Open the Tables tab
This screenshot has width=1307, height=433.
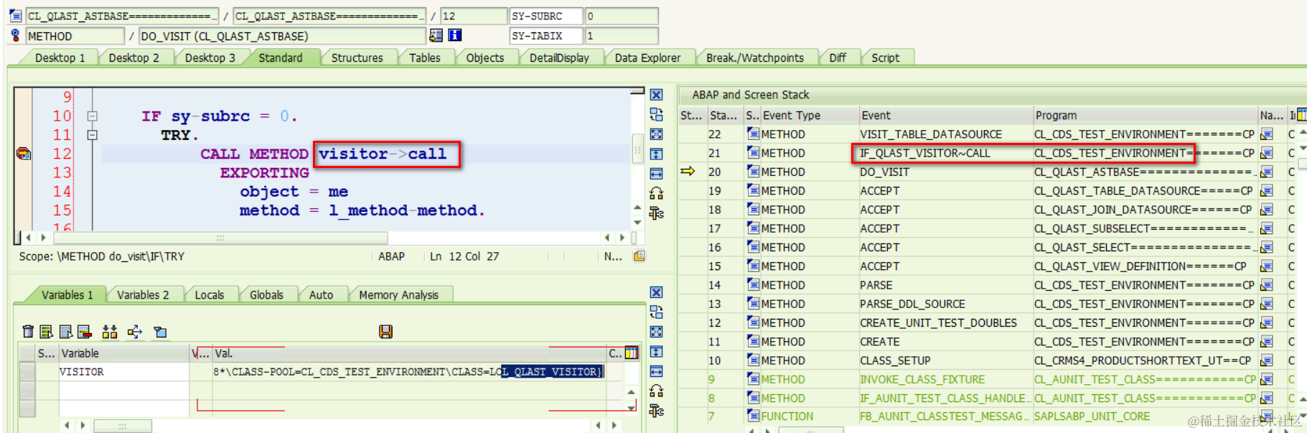coord(425,57)
